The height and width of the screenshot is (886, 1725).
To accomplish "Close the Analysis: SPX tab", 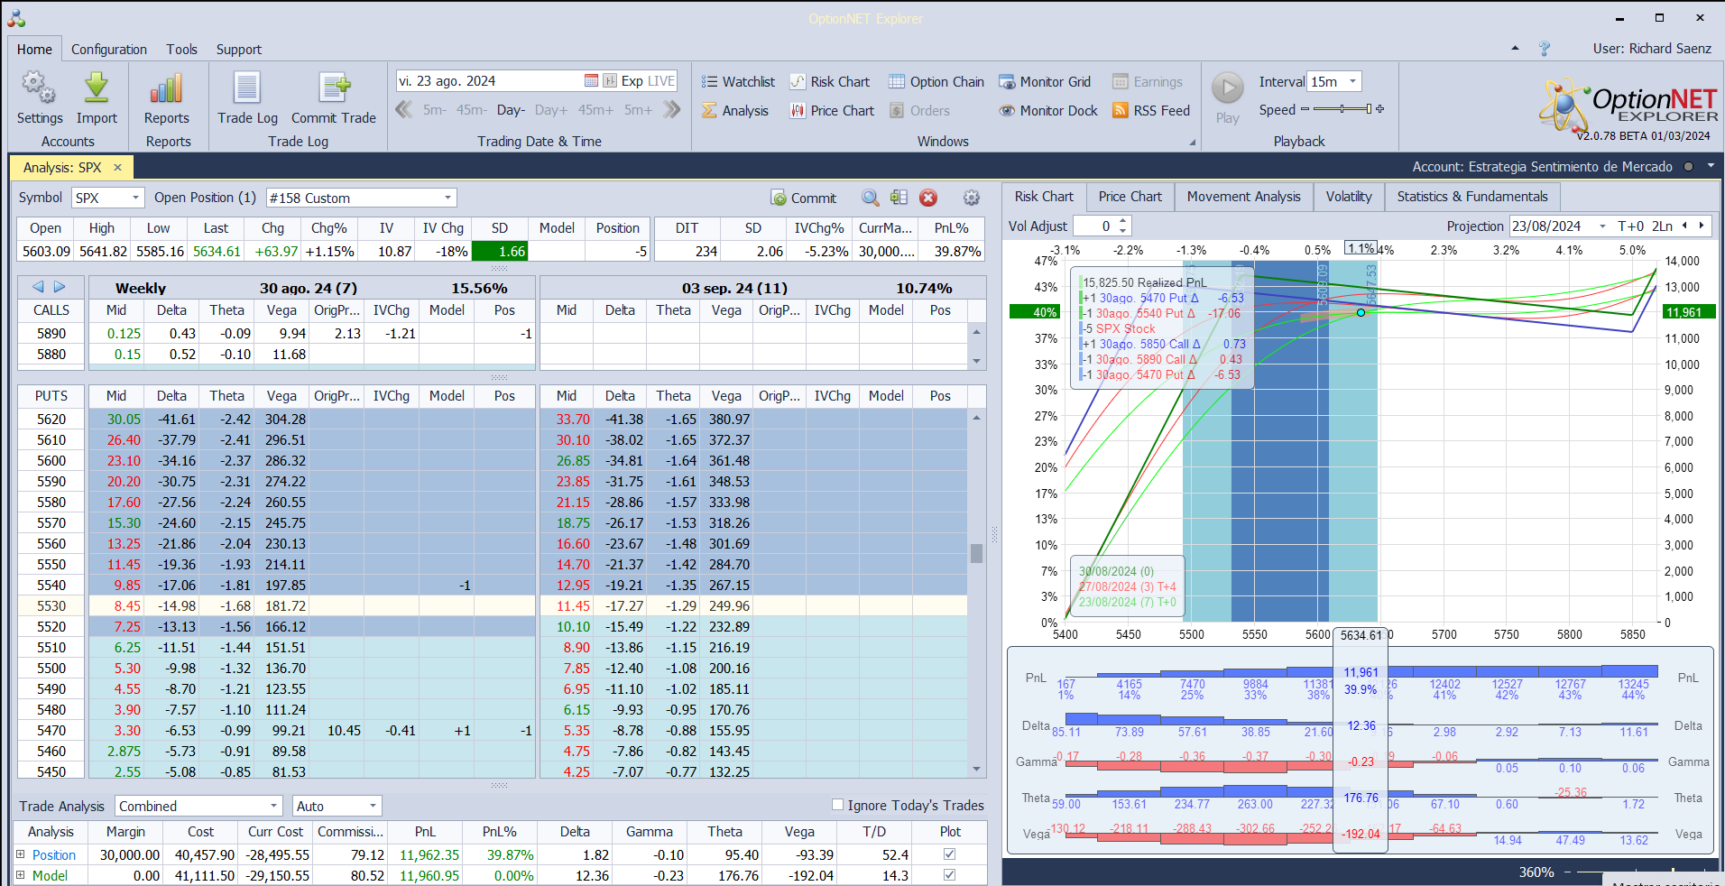I will click(x=117, y=167).
